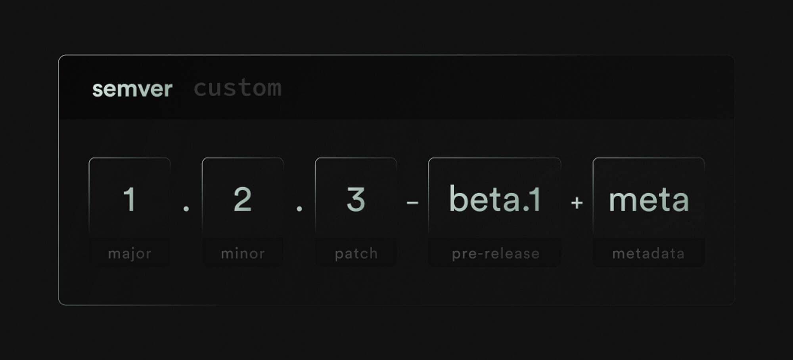Click the "metadata" label below meta

648,253
